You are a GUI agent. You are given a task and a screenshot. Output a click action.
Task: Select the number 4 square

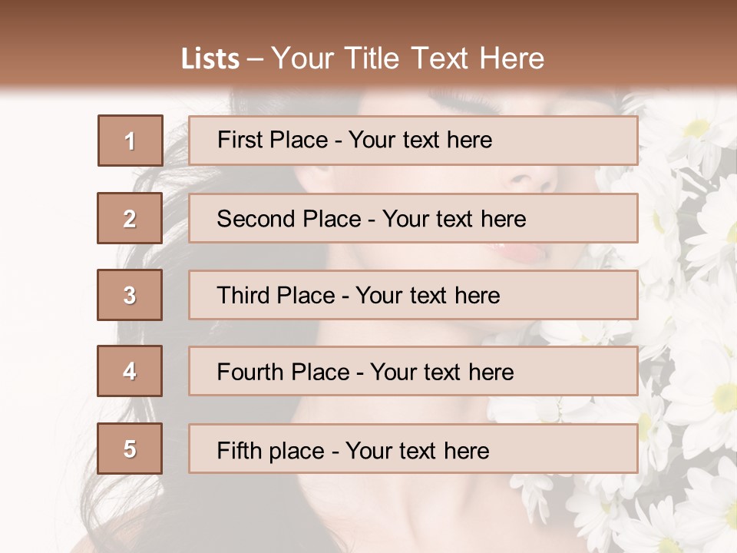[x=130, y=371]
